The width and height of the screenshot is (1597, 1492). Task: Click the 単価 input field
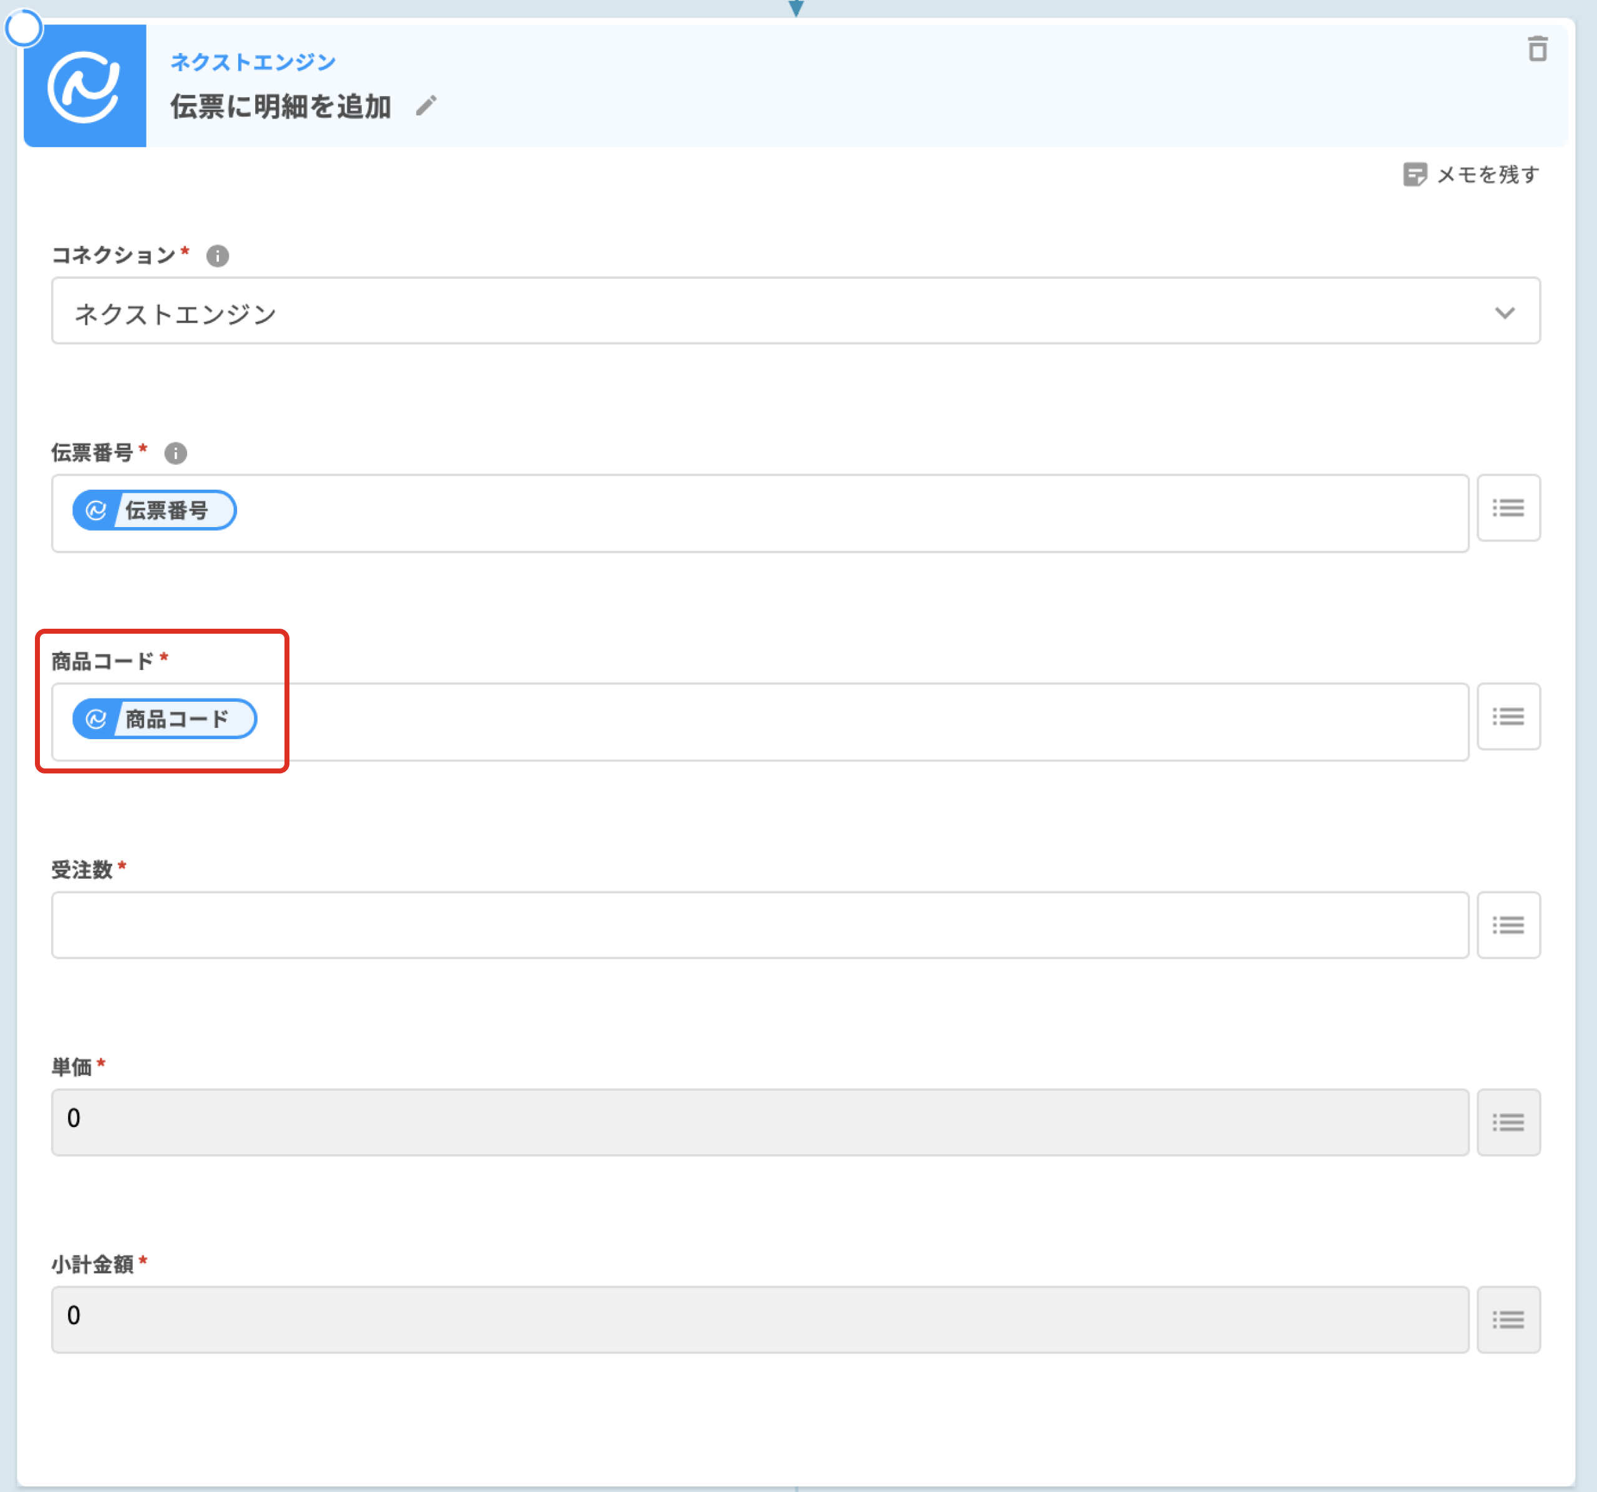[759, 1123]
